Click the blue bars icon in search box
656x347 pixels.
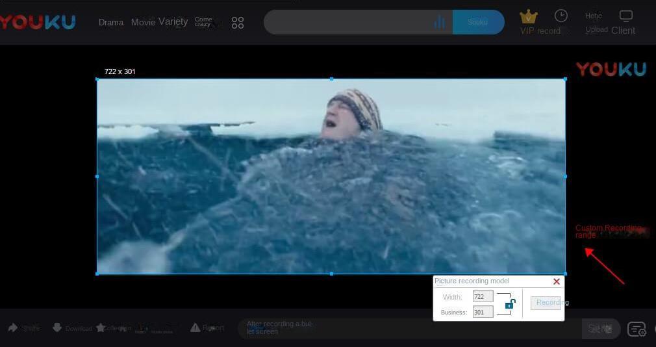pos(439,21)
